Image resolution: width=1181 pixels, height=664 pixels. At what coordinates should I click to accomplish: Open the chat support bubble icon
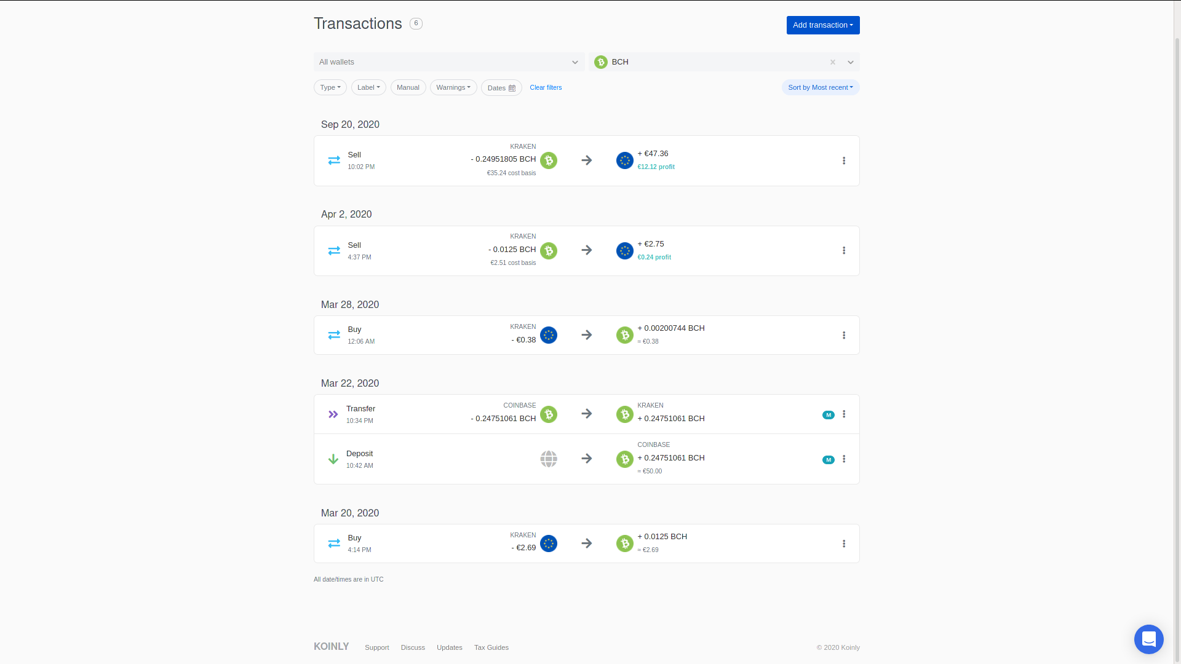(1148, 639)
